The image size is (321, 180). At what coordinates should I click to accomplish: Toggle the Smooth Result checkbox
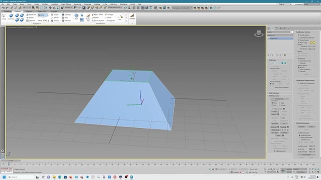(x=299, y=35)
